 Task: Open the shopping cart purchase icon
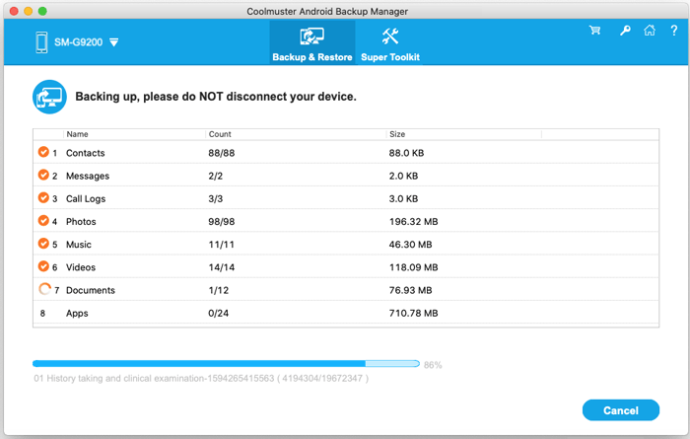pyautogui.click(x=595, y=30)
